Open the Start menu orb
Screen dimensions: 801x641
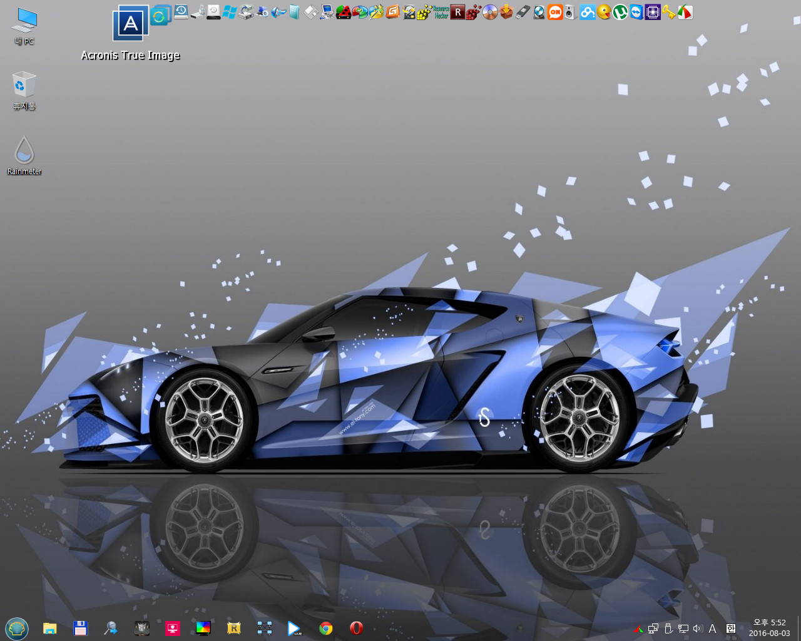click(17, 628)
